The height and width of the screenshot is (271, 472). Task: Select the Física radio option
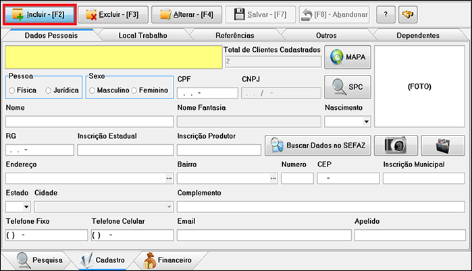coord(12,90)
